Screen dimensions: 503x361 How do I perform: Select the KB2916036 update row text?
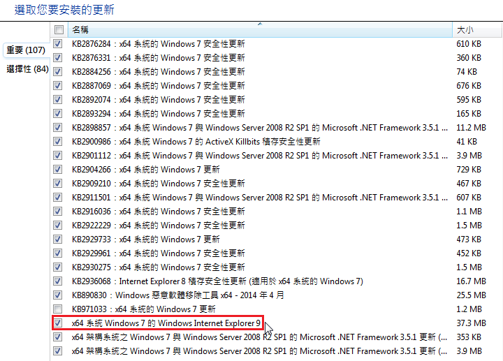point(159,212)
